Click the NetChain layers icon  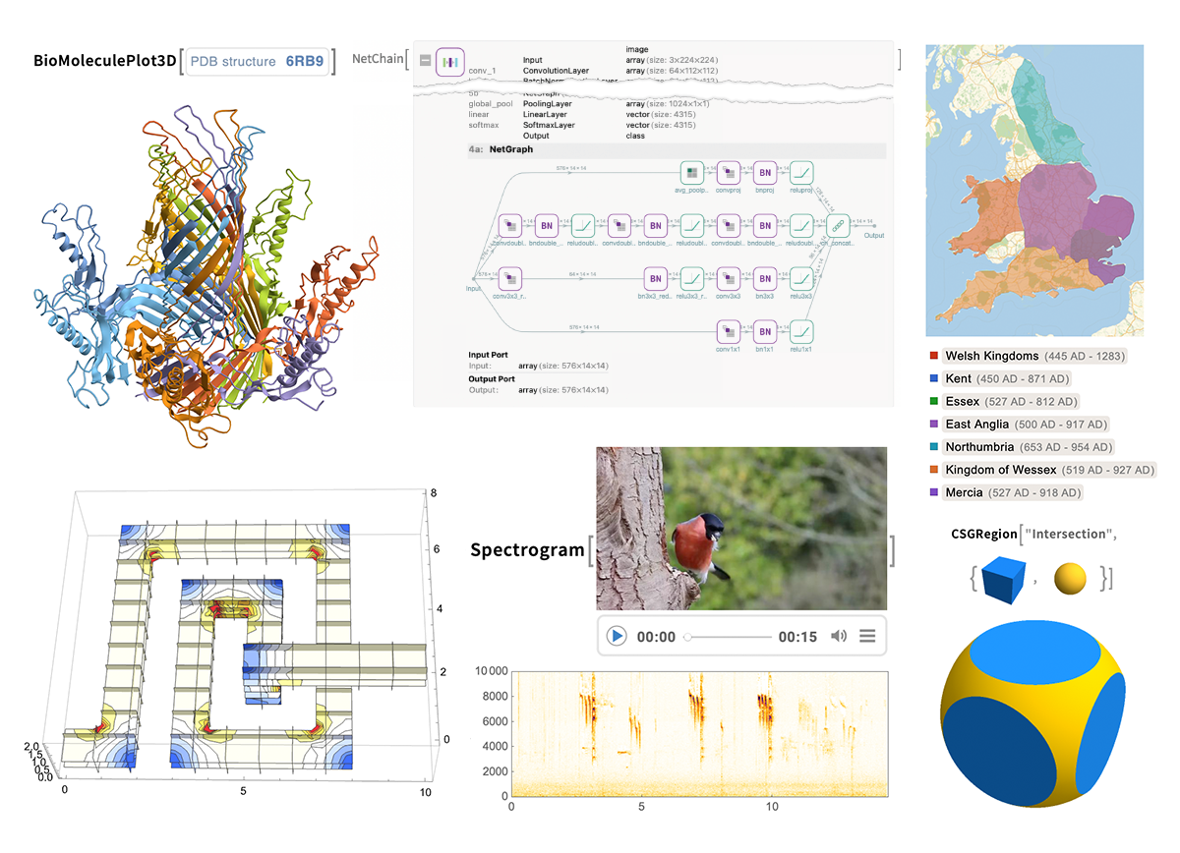tap(450, 61)
